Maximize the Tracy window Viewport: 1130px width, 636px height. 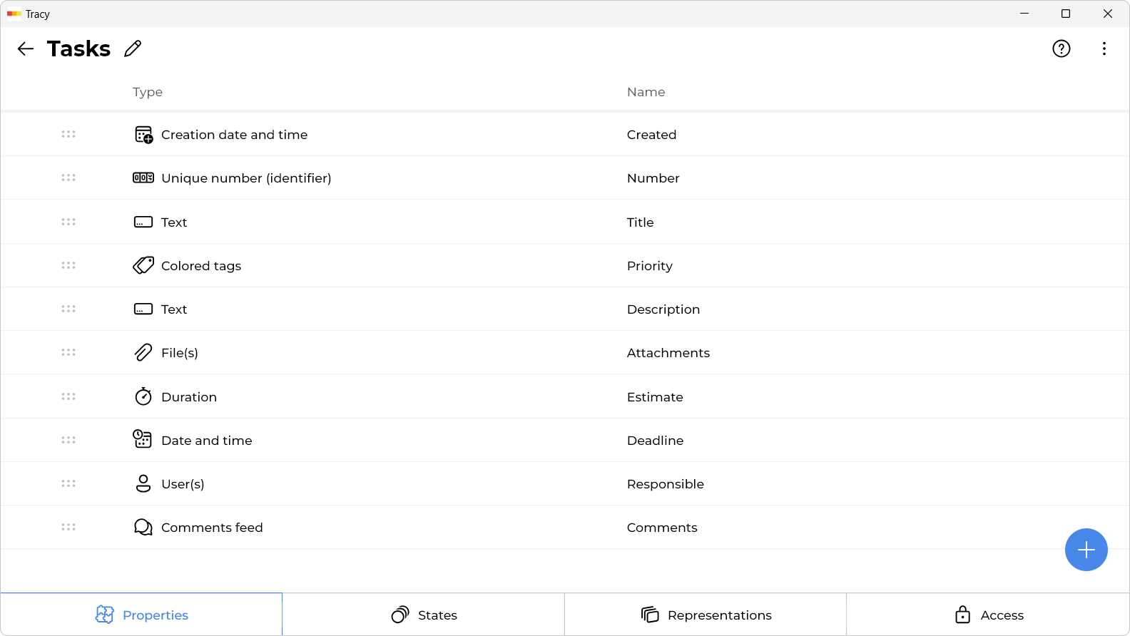(1066, 14)
